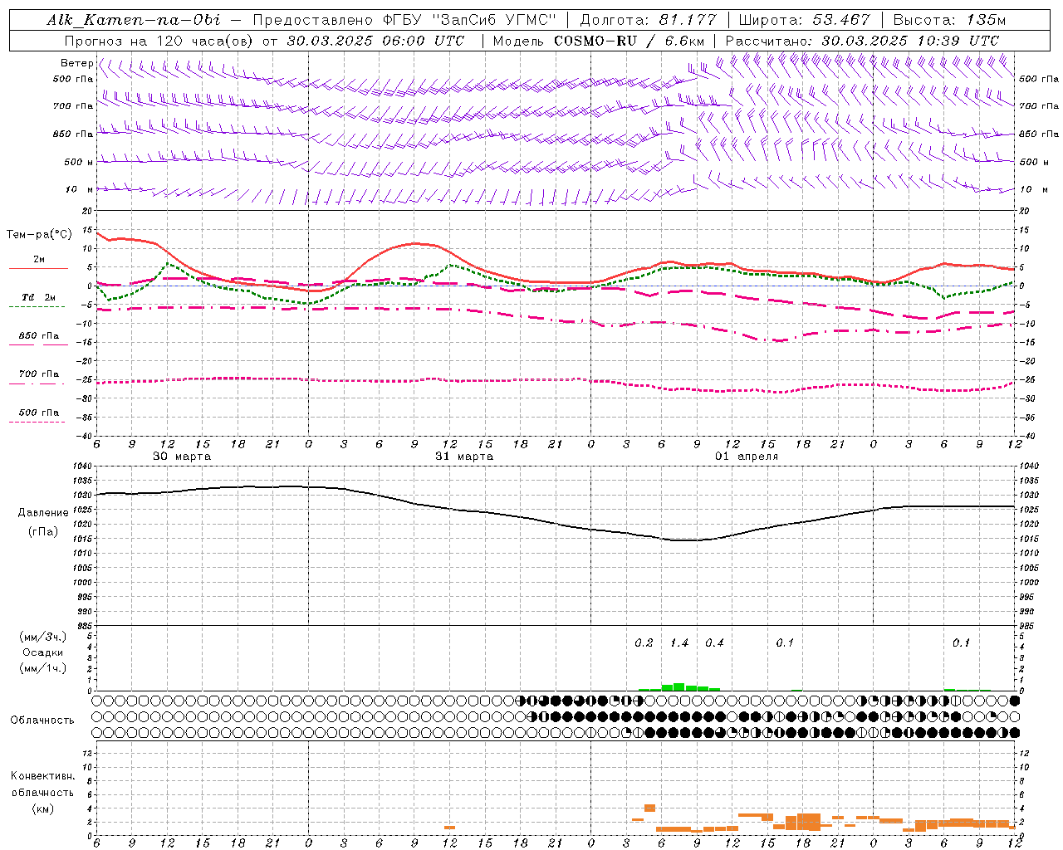Click the Ветер label in the wind panel
Viewport: 1063px width, 850px height.
76,63
